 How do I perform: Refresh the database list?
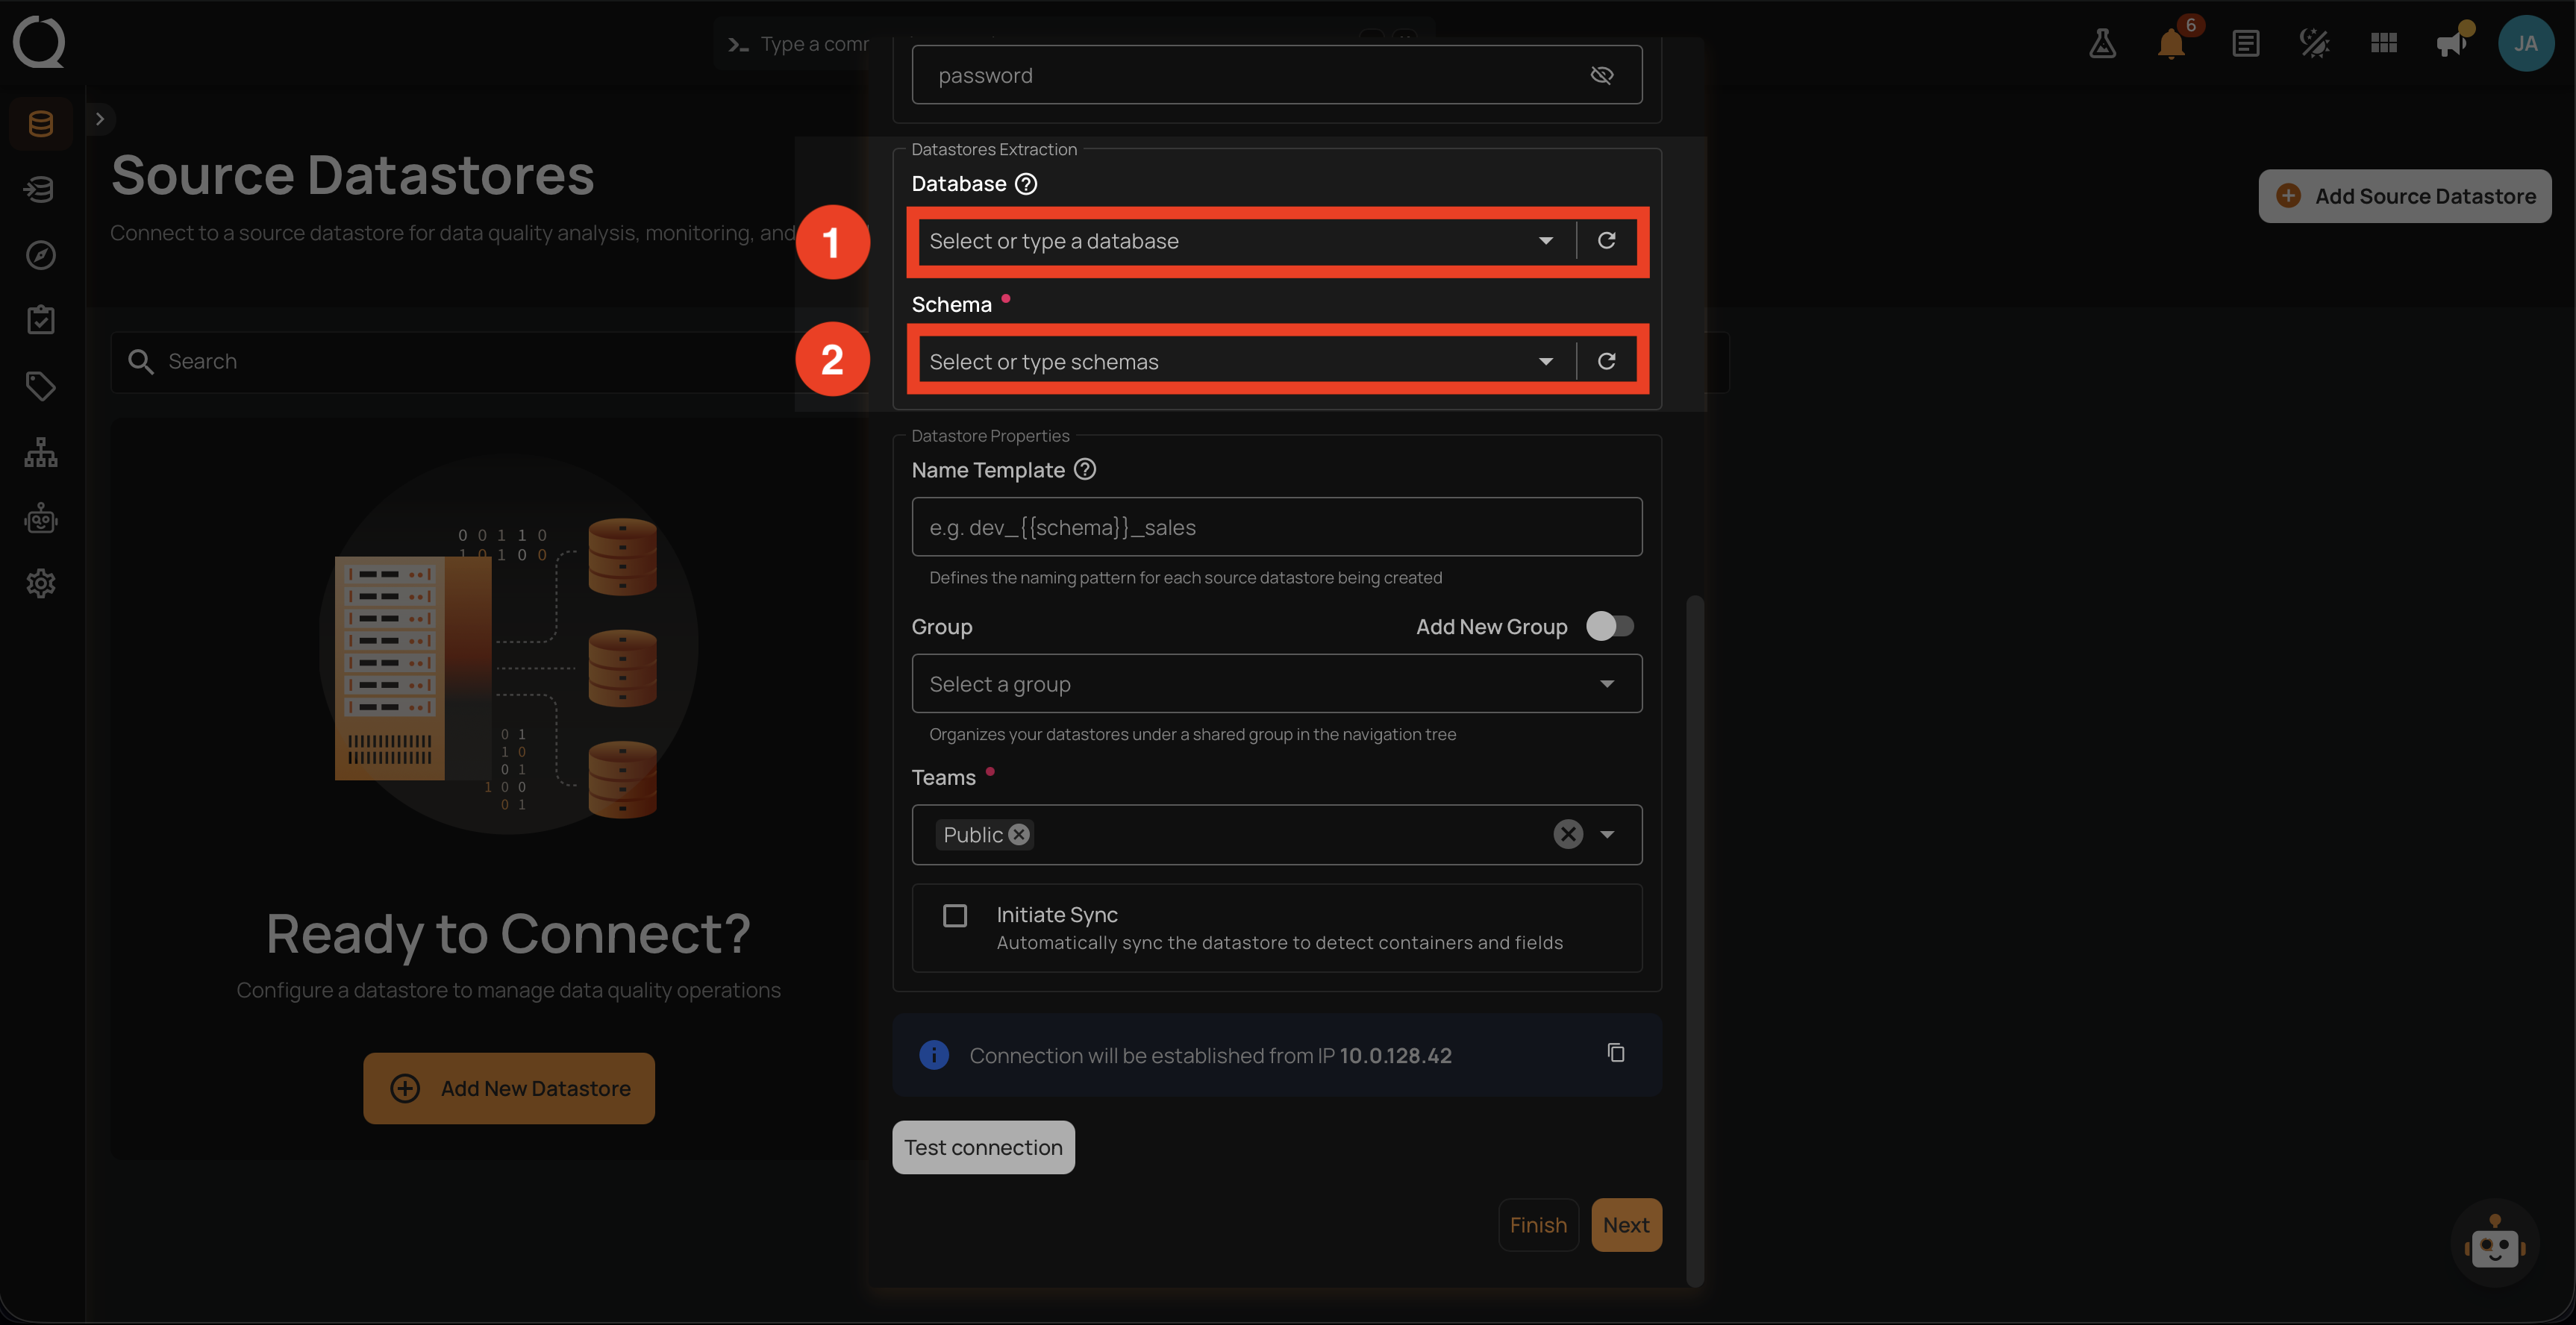click(1607, 240)
